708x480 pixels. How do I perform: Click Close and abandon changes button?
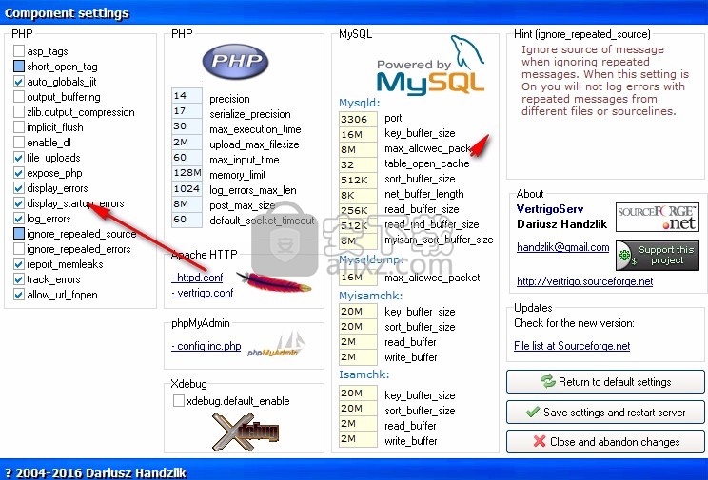(605, 442)
